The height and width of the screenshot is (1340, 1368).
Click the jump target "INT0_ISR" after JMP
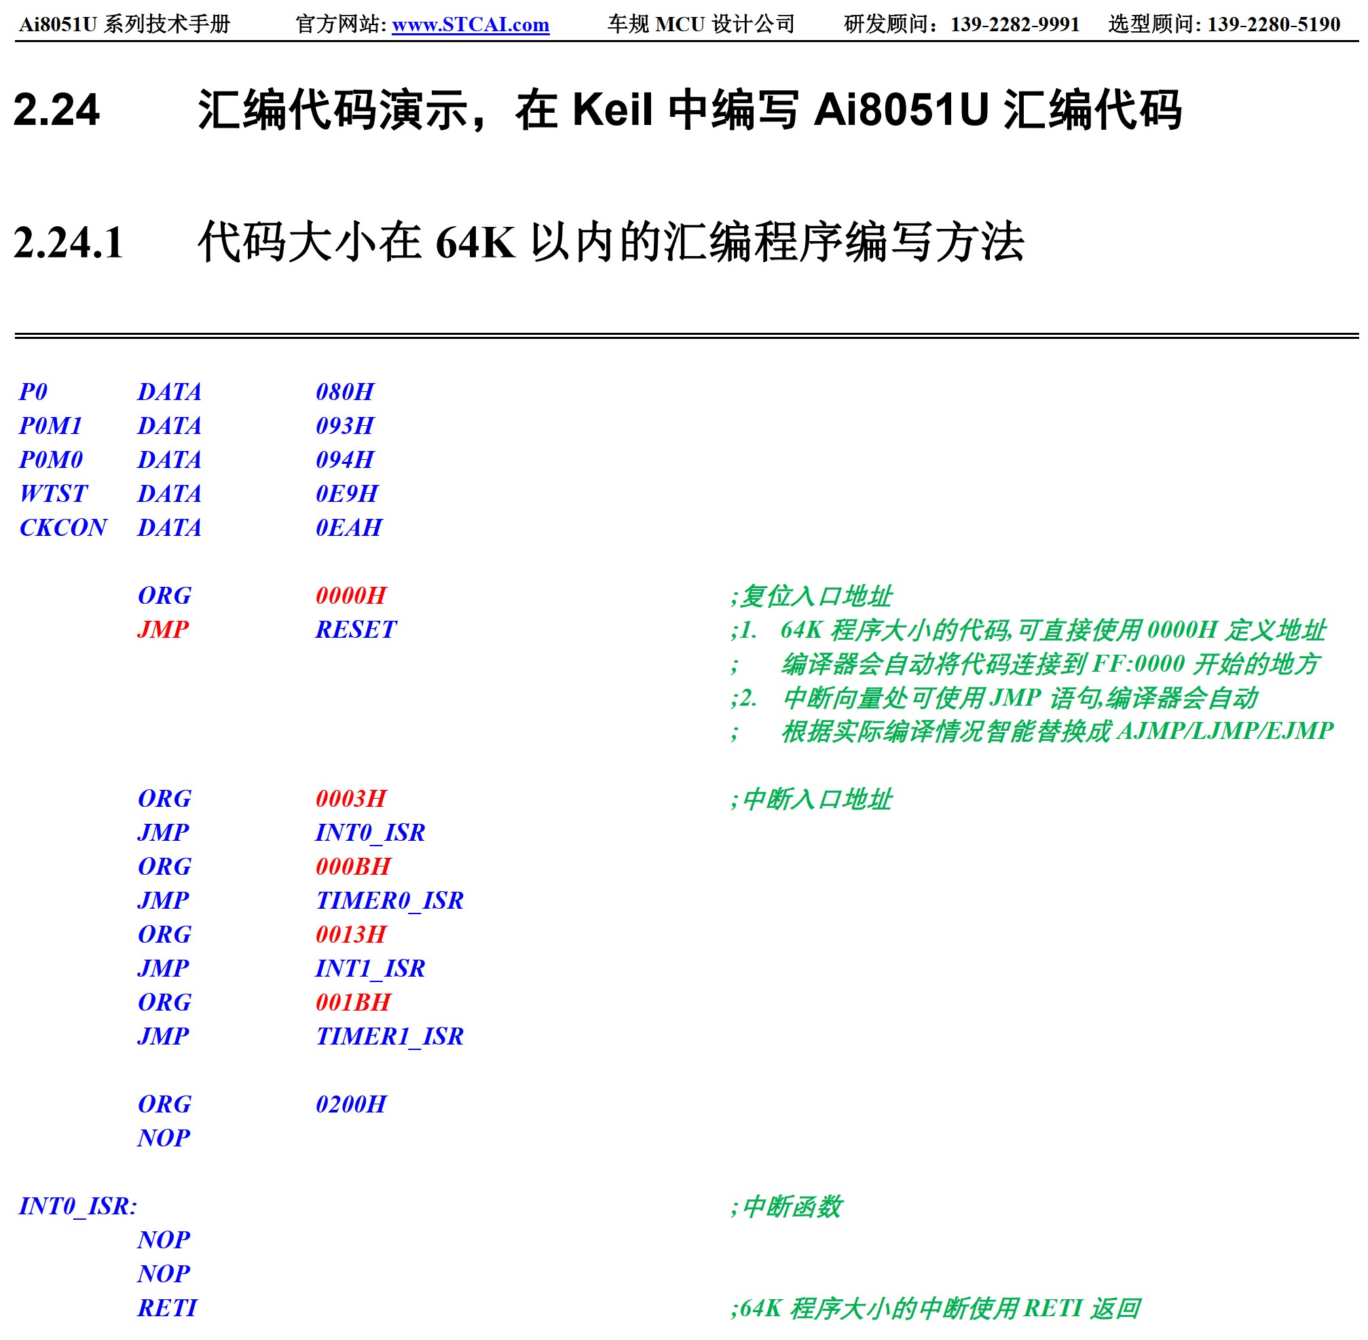(x=370, y=833)
